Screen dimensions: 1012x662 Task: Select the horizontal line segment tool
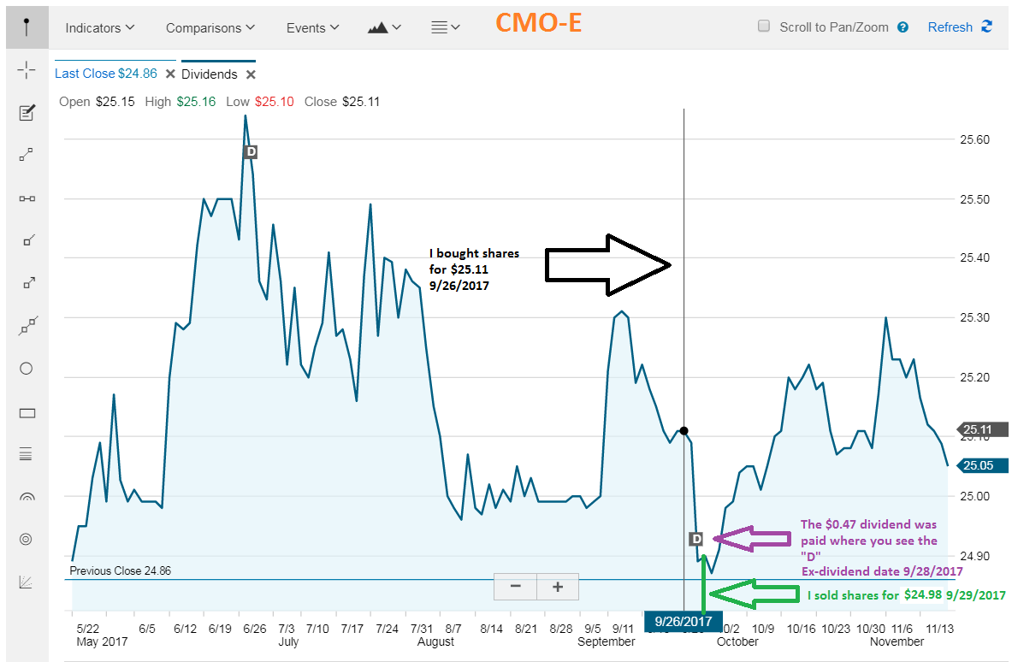pyautogui.click(x=27, y=198)
